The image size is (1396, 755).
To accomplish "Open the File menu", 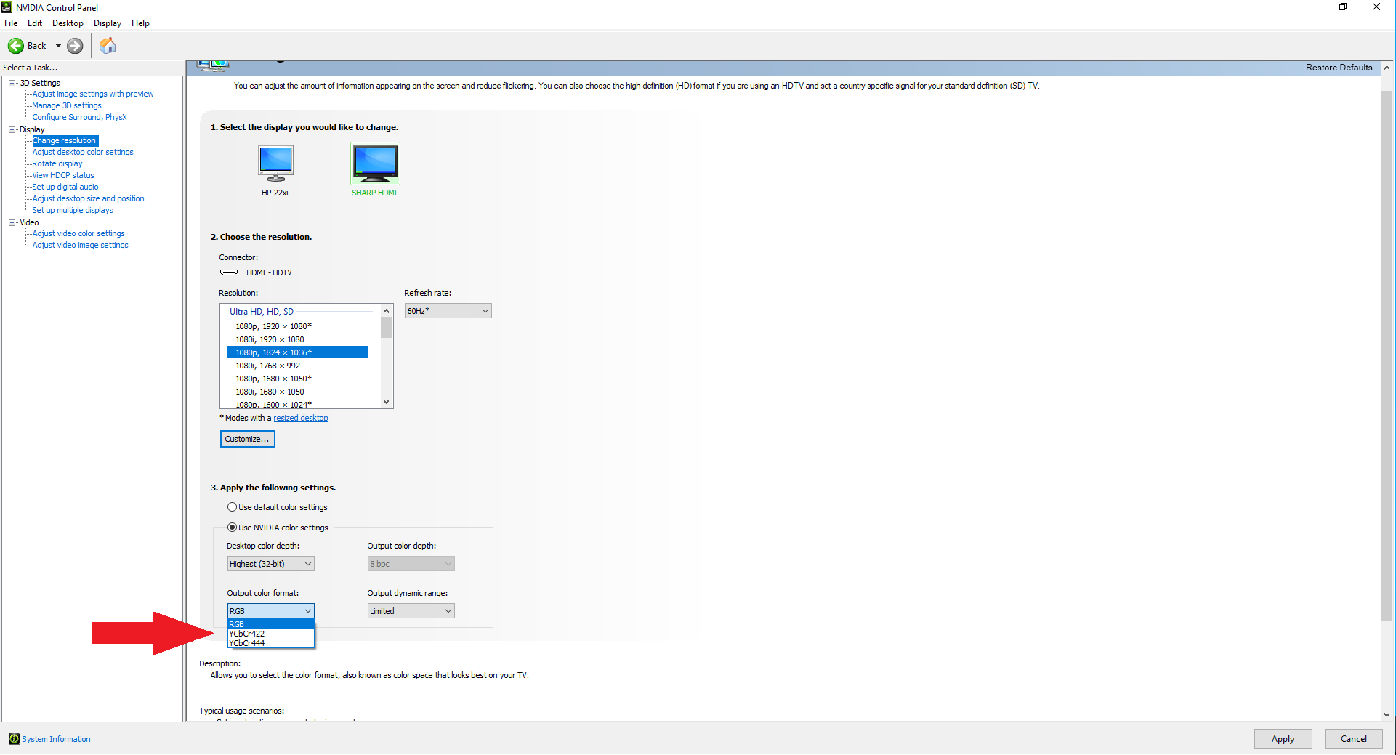I will [x=11, y=23].
